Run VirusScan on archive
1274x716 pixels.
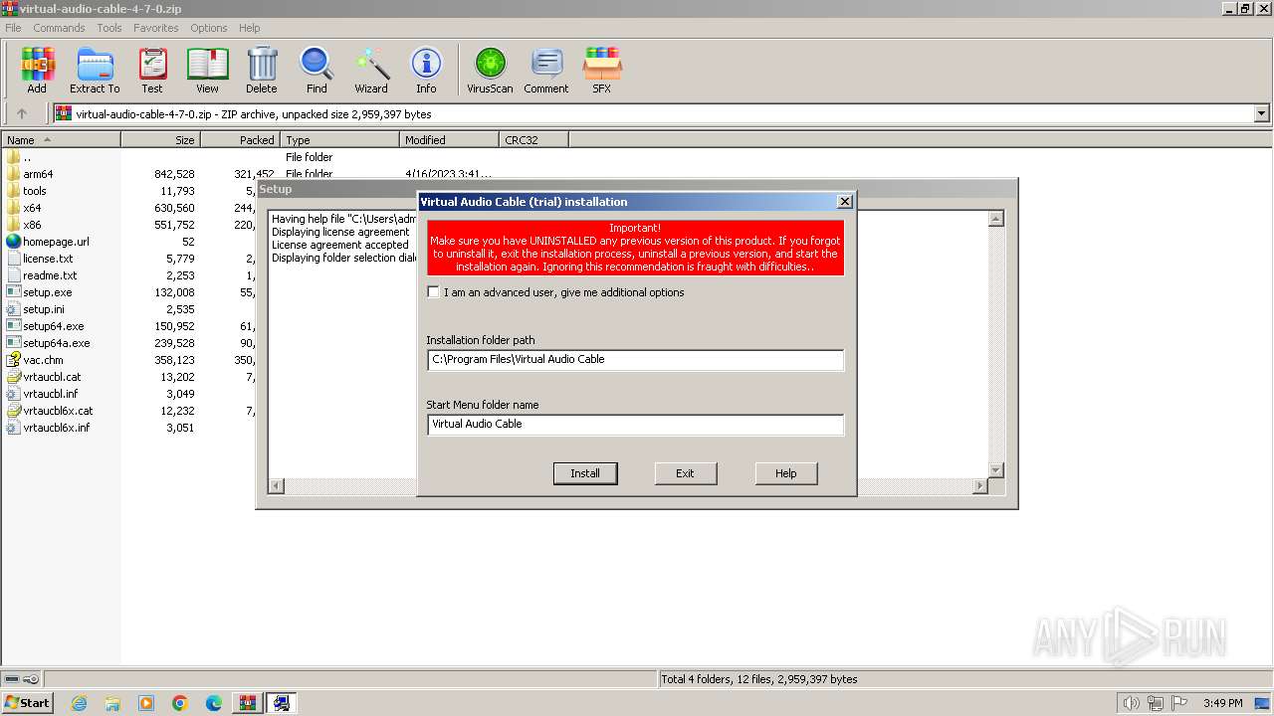(490, 71)
